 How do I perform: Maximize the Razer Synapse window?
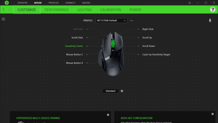[x=206, y=3]
